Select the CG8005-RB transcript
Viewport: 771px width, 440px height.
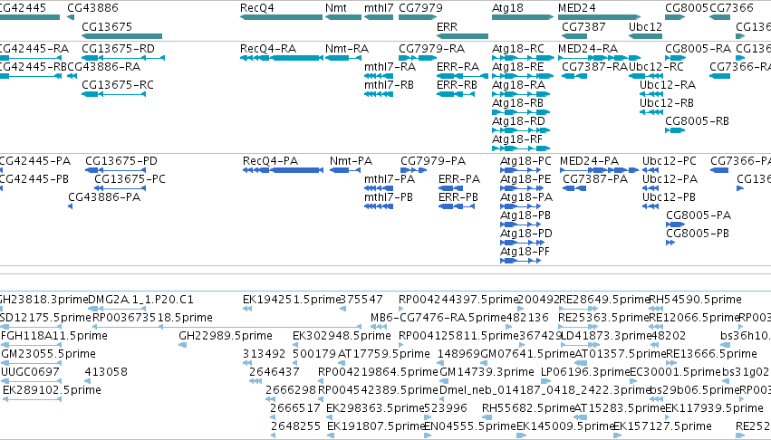(675, 130)
